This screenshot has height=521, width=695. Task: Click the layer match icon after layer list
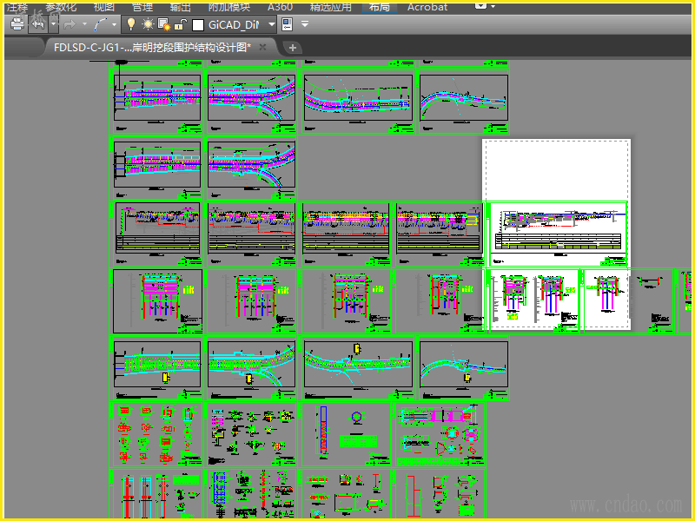(x=288, y=24)
